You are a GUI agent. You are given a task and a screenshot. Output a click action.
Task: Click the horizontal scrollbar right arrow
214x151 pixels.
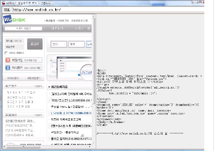click(90, 147)
